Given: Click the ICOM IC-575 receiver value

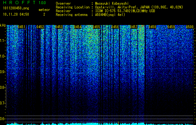Looking at the screenshot, I should [x=125, y=11].
